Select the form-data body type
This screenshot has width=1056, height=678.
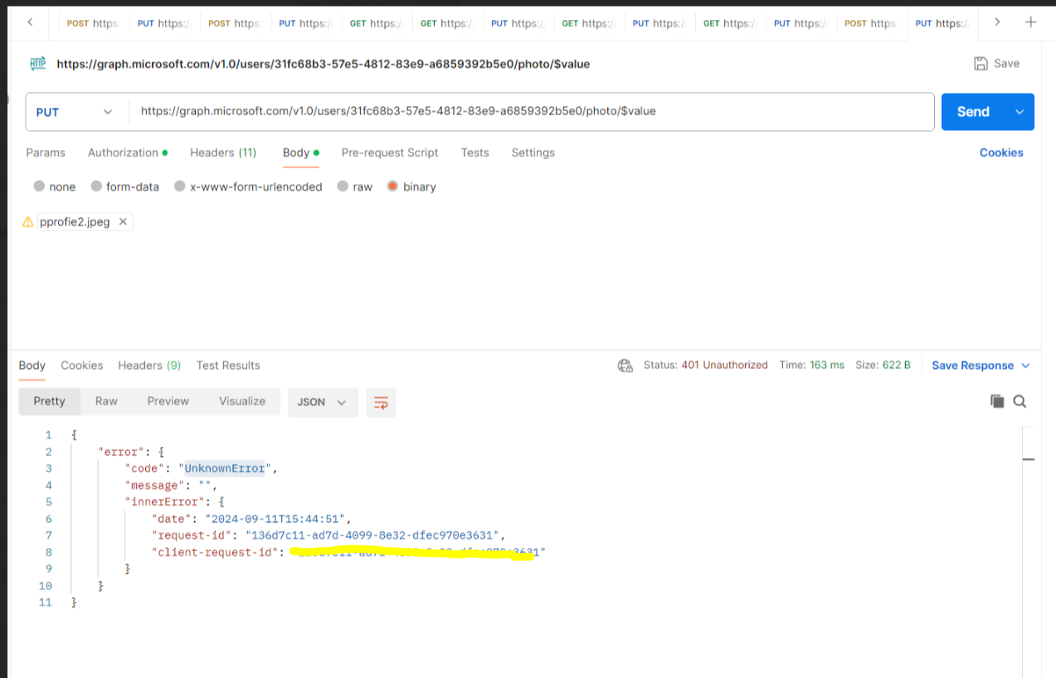point(96,186)
